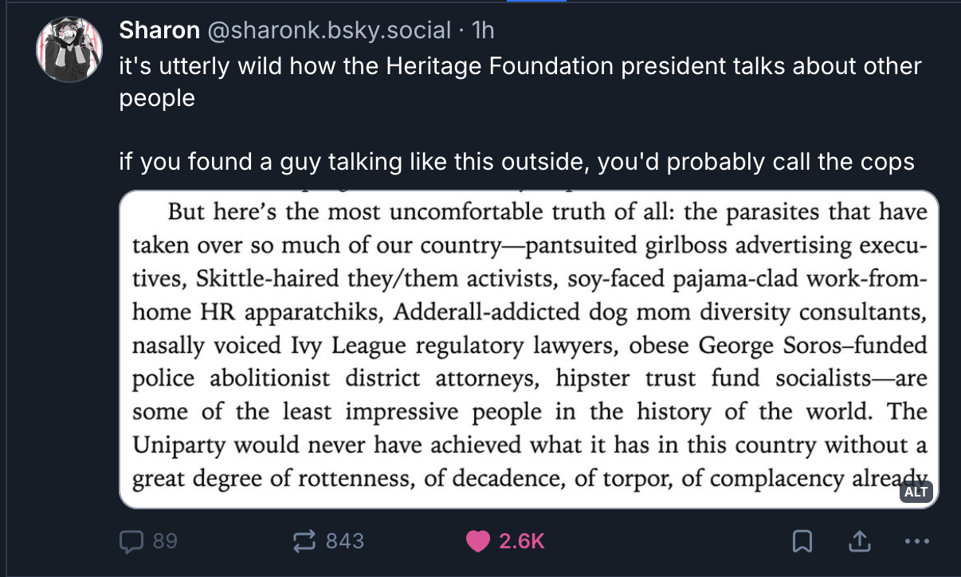Open the @sharonk.bsky.social handle link
The height and width of the screenshot is (577, 961).
(x=329, y=30)
